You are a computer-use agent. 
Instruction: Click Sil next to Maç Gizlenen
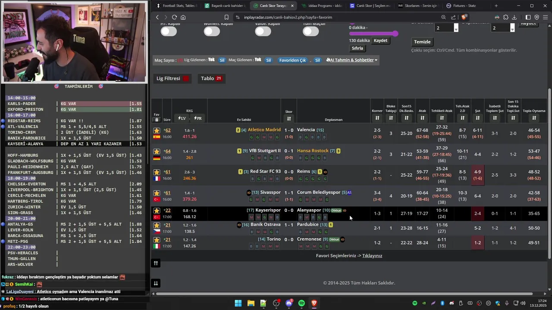point(268,60)
